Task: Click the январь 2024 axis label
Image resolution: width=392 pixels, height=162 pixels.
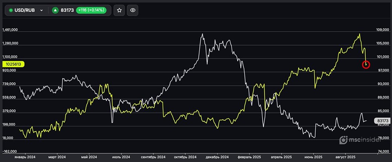Action: (x=25, y=157)
